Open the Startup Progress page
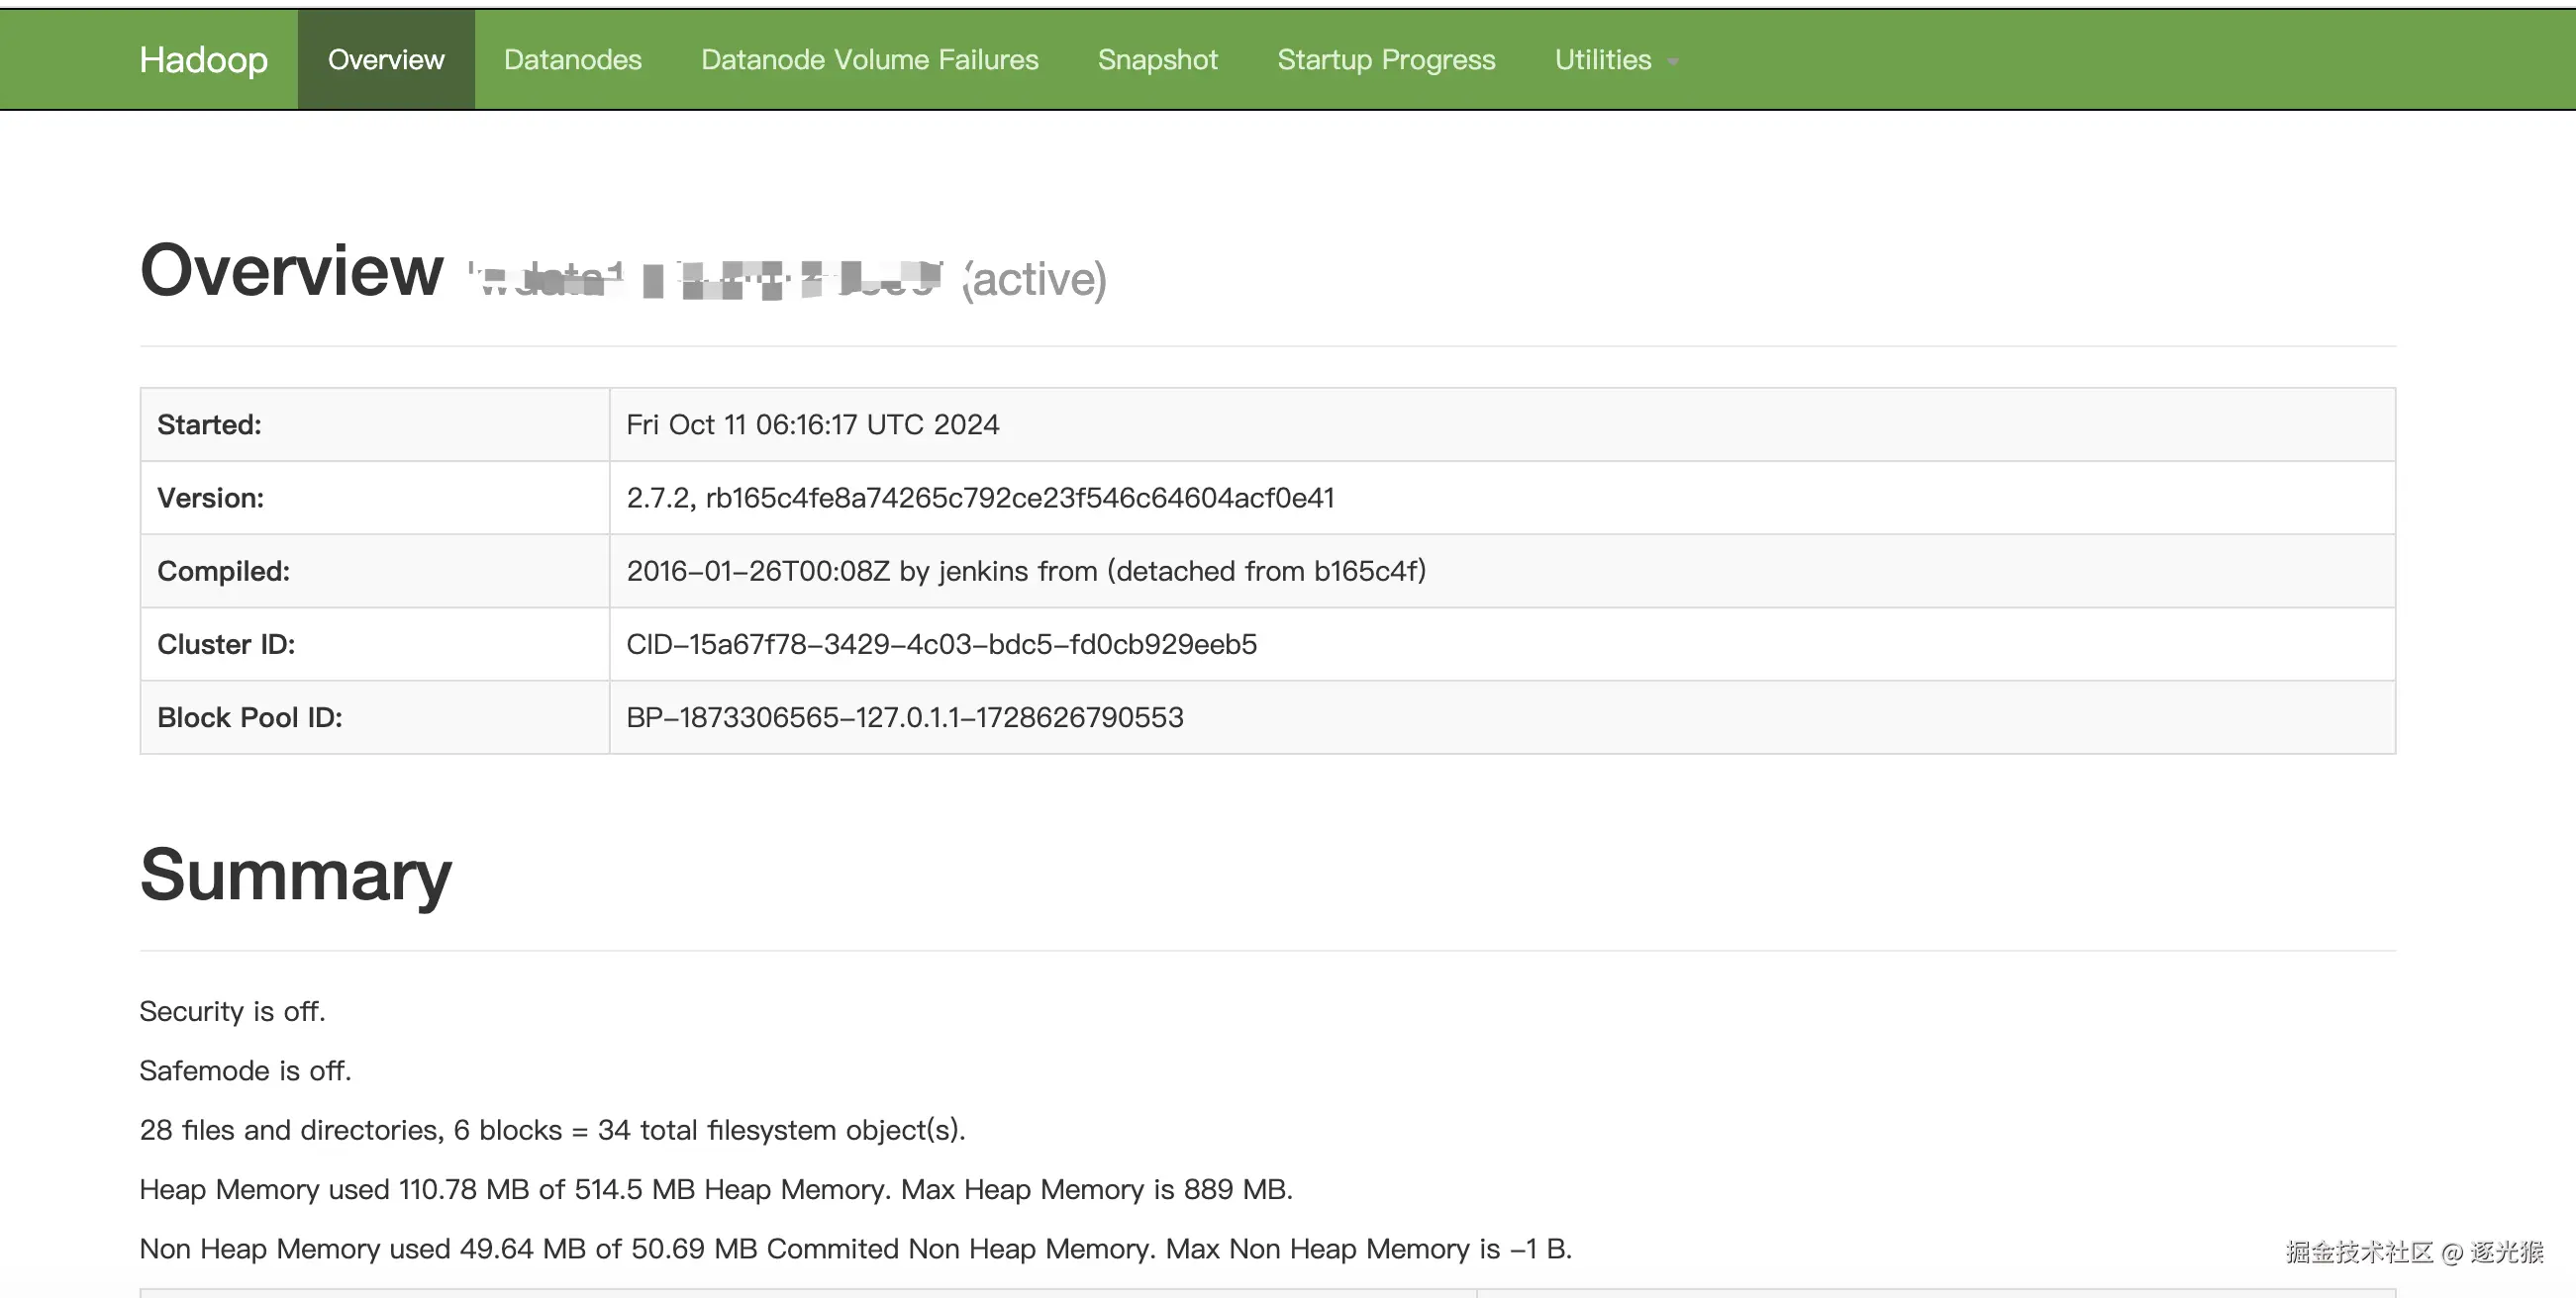Viewport: 2576px width, 1298px height. tap(1386, 60)
